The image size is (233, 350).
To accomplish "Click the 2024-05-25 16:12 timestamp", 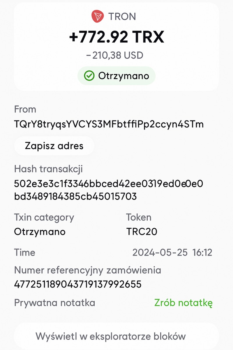I will pyautogui.click(x=172, y=252).
